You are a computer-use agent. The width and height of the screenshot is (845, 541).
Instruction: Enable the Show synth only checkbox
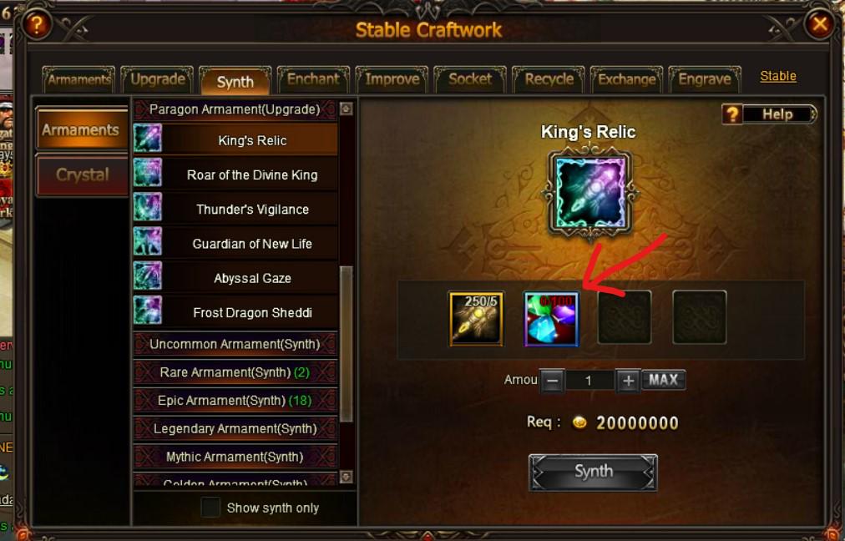tap(210, 508)
